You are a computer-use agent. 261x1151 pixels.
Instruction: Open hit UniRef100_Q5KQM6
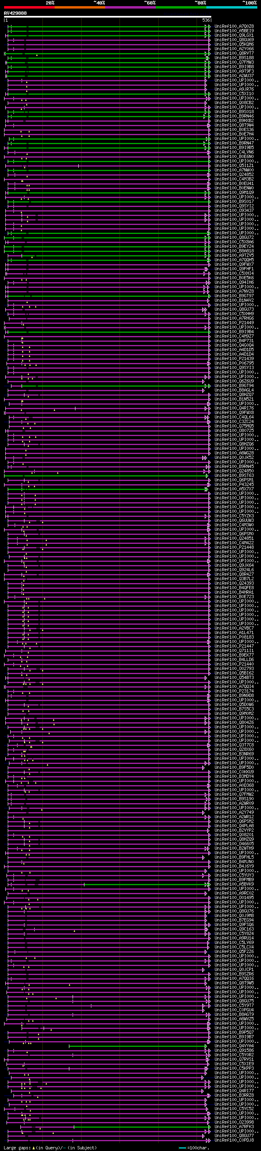tap(234, 44)
